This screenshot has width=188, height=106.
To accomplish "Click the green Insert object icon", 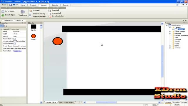I will pos(3,15).
